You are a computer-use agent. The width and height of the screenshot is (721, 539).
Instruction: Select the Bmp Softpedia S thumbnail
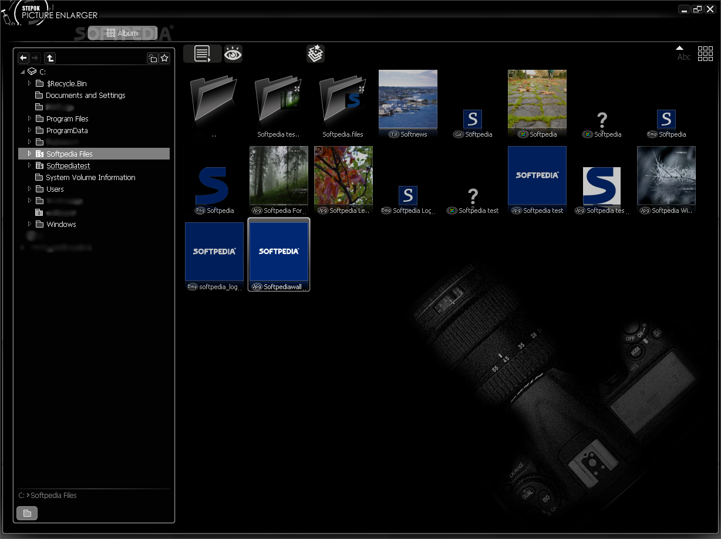pyautogui.click(x=666, y=119)
